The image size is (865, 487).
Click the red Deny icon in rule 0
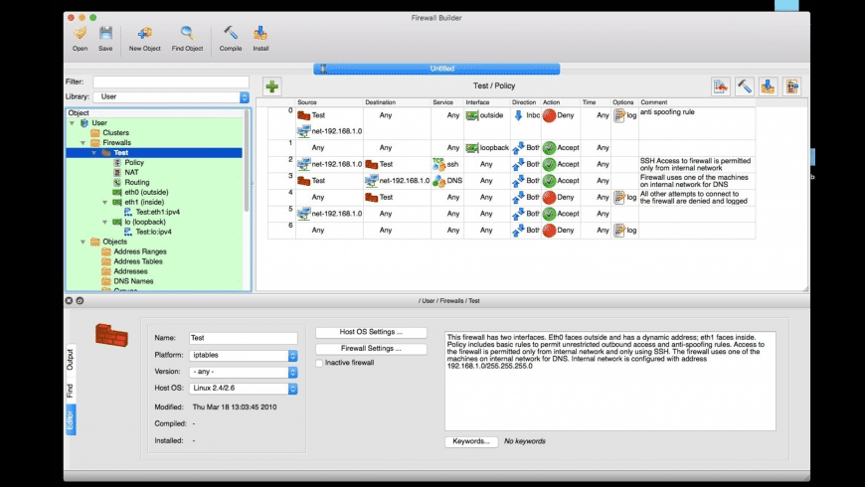[x=549, y=115]
